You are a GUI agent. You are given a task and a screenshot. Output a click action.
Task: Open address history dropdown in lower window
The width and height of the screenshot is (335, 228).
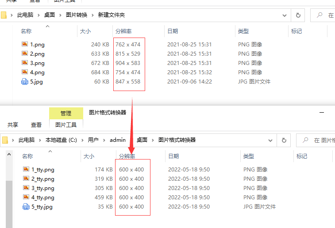(270, 141)
